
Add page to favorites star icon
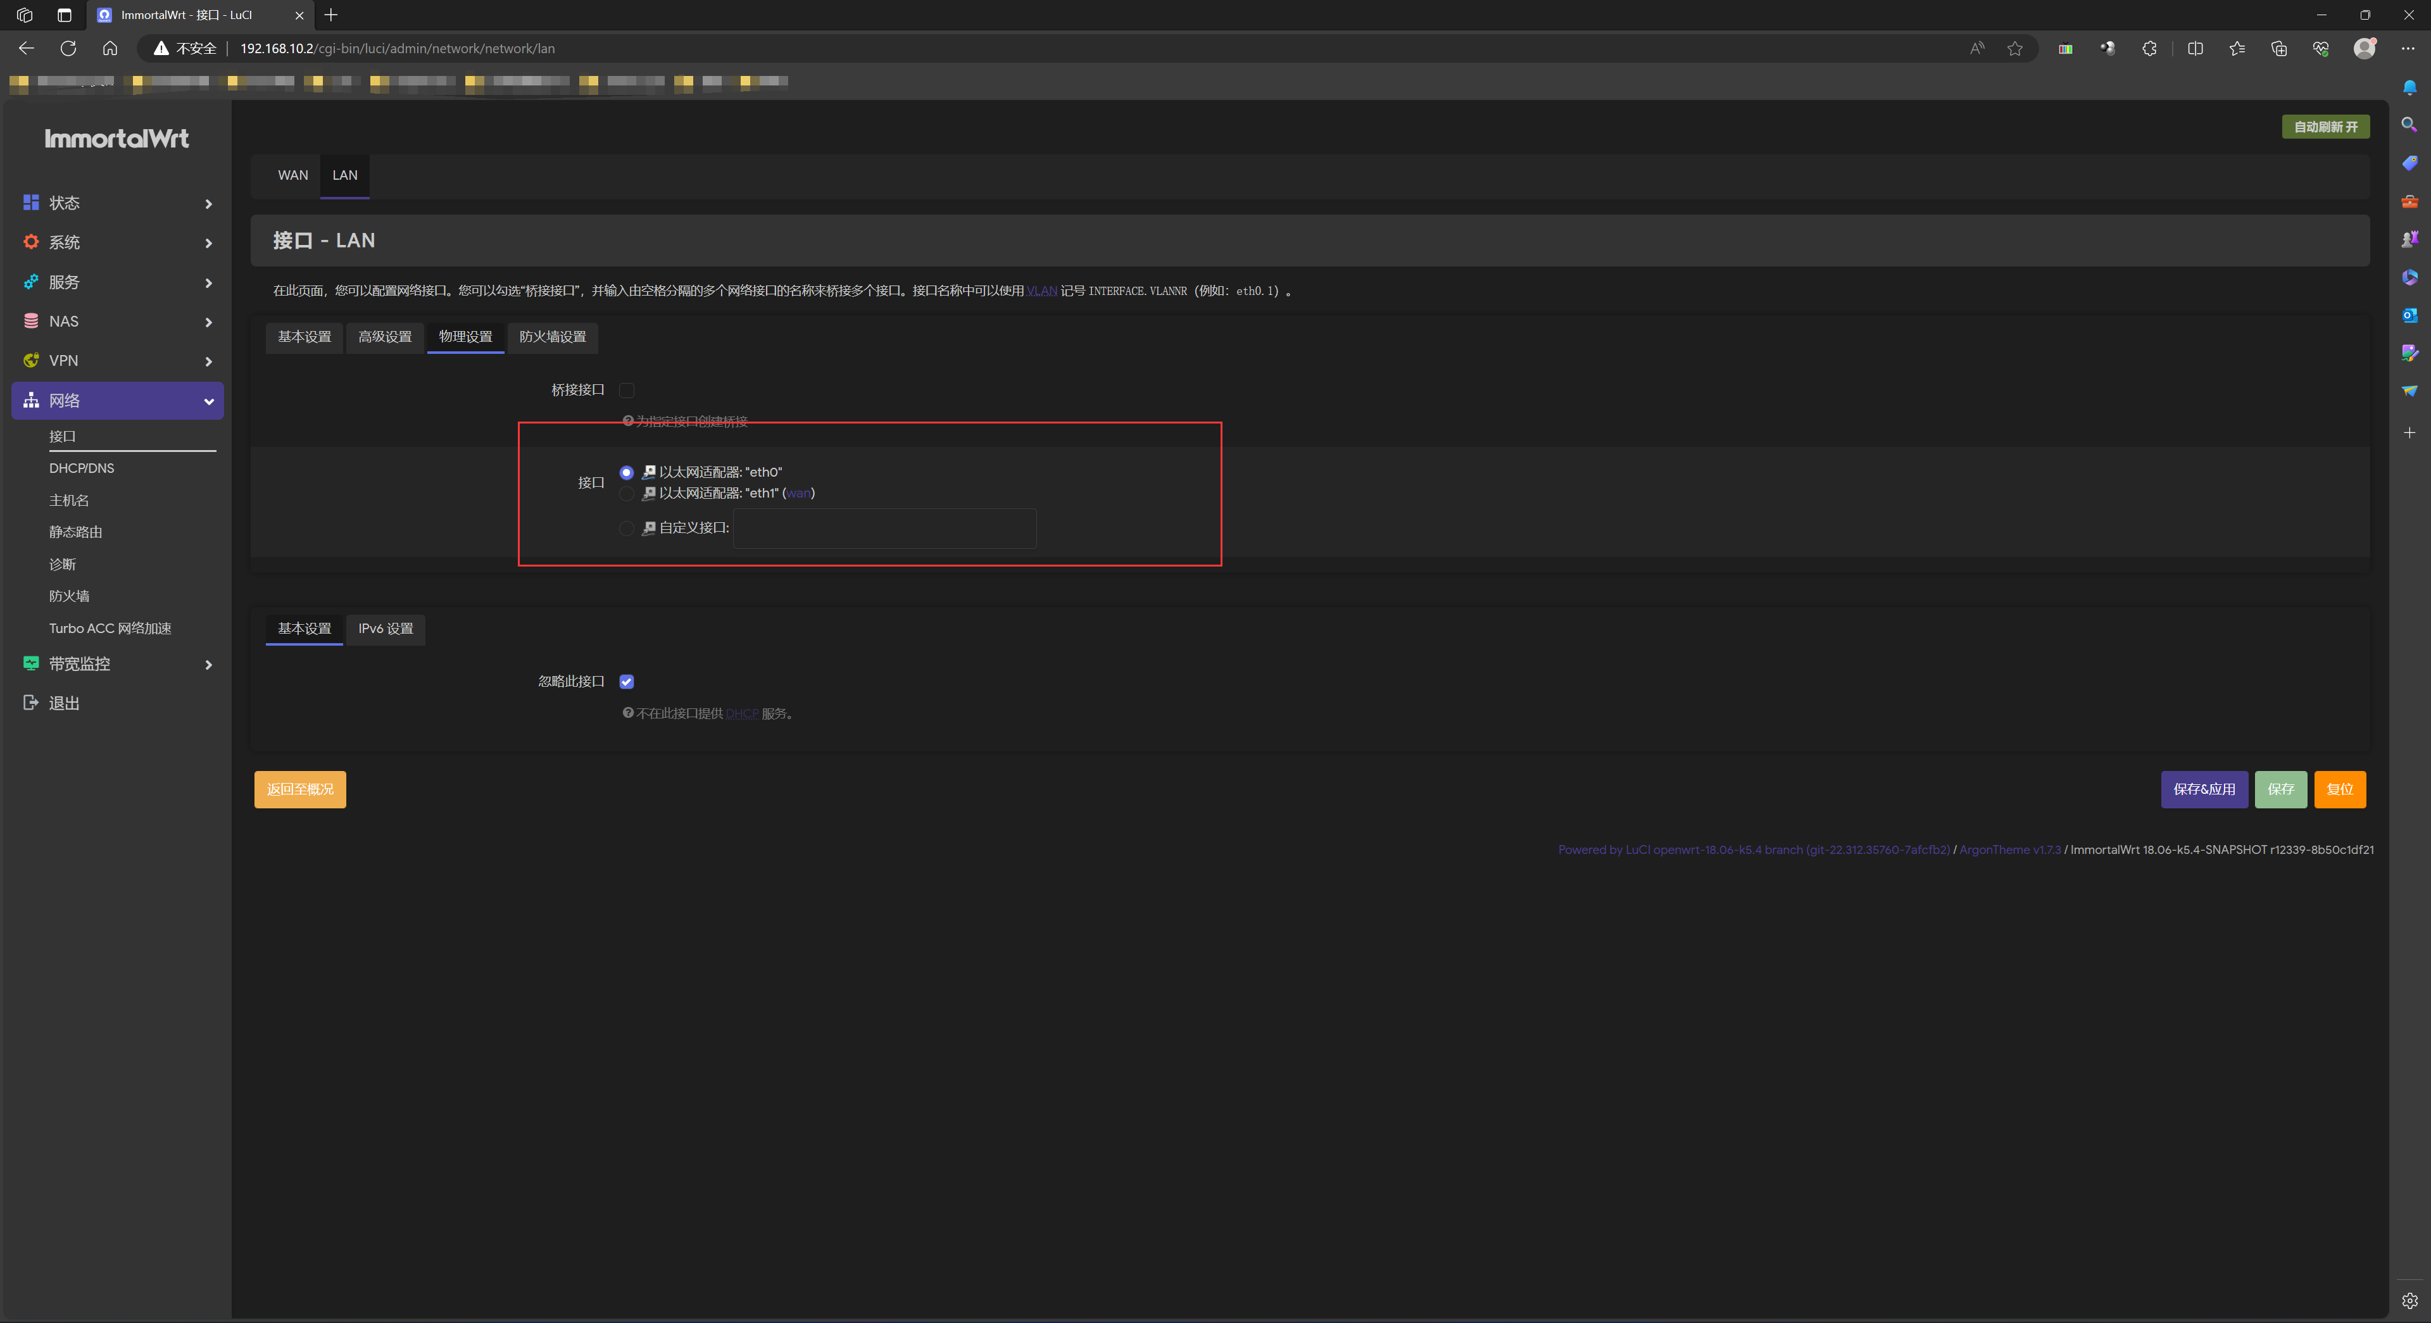[x=2015, y=48]
